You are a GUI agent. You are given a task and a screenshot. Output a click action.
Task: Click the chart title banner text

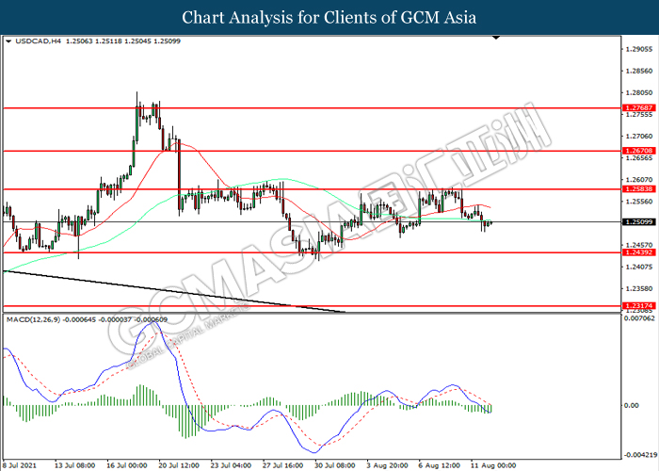(329, 17)
